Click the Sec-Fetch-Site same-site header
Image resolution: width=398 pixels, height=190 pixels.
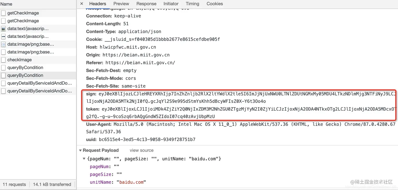116,86
